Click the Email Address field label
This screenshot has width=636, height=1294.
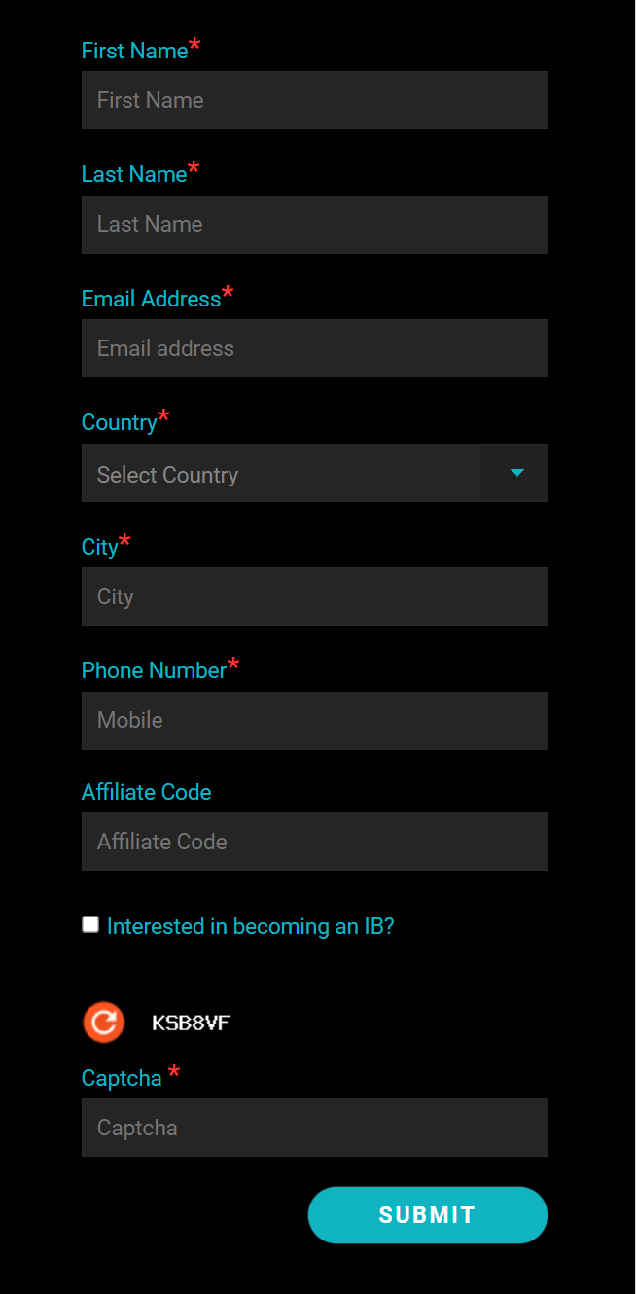click(x=151, y=299)
